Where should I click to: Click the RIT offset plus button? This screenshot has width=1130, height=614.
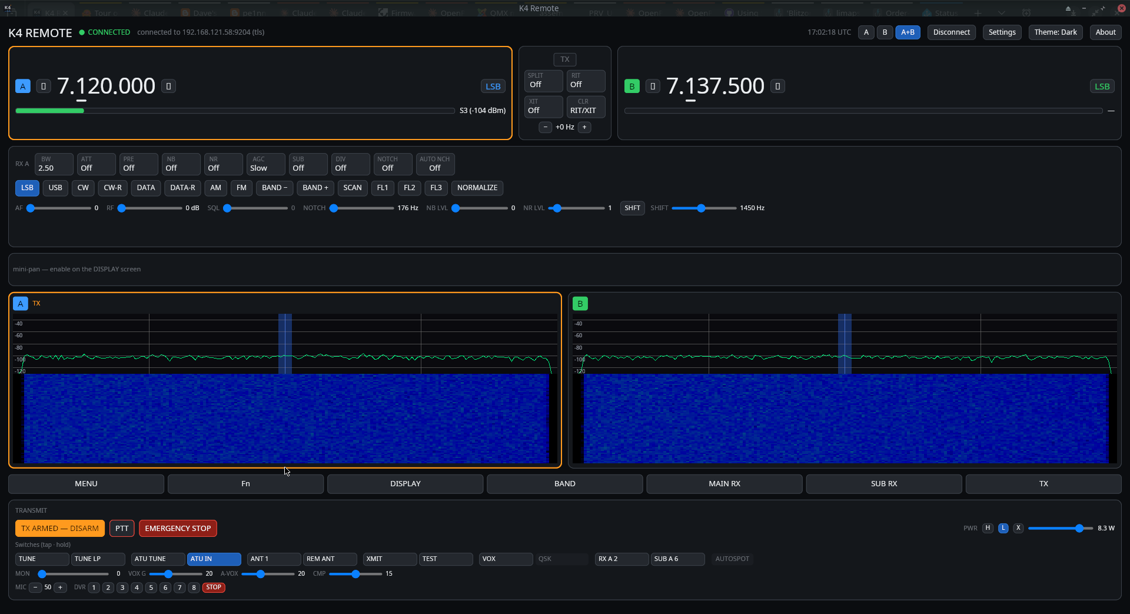pyautogui.click(x=584, y=127)
